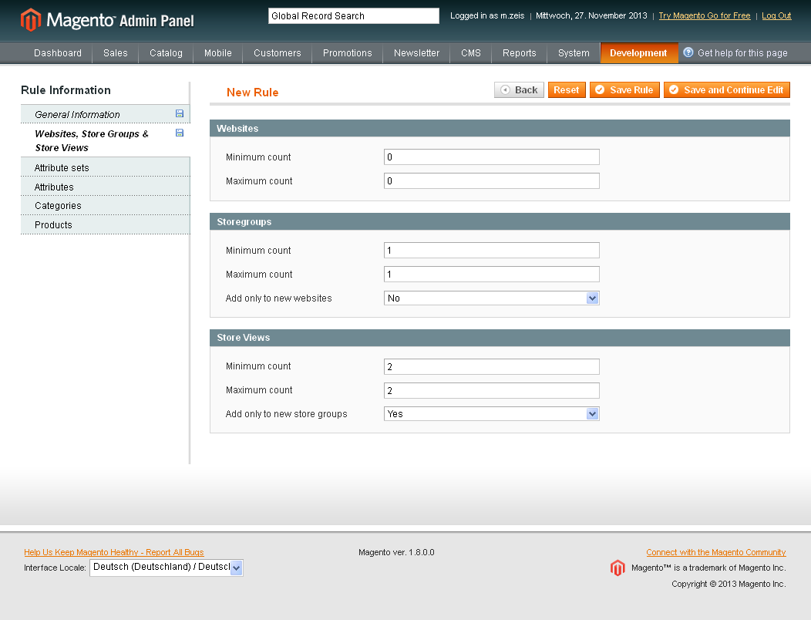Click the save icon beside General Information
The width and height of the screenshot is (811, 620).
(180, 113)
